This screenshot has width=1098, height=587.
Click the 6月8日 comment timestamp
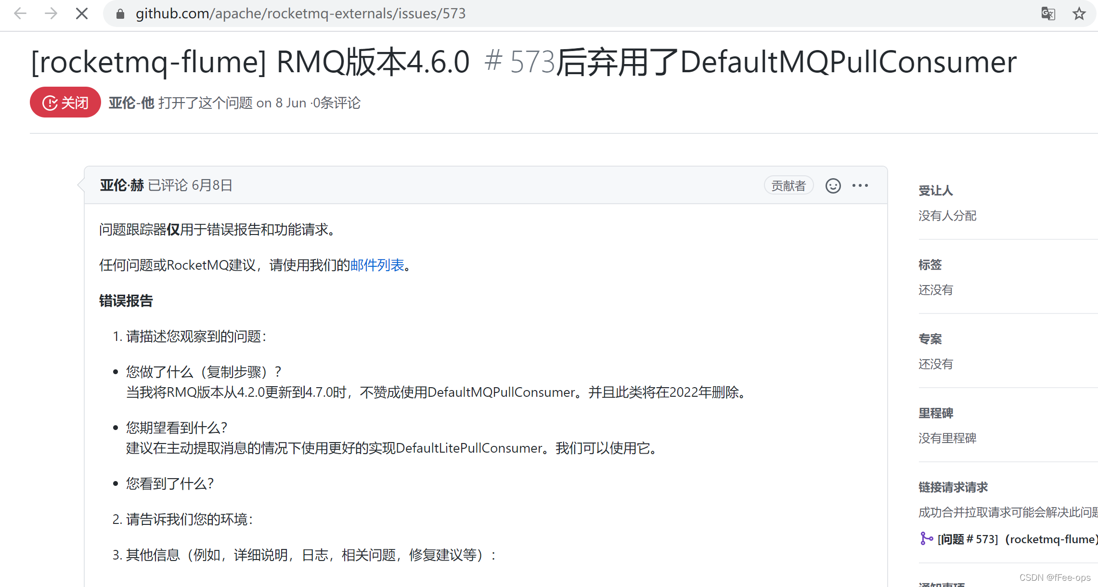(212, 185)
